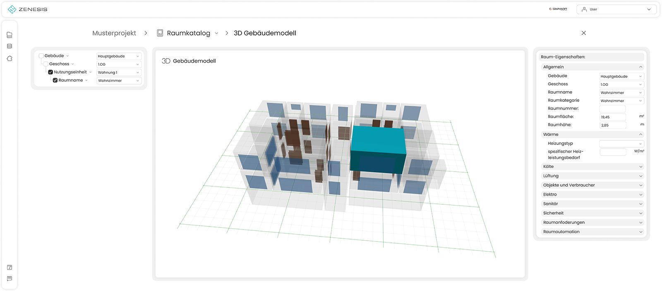Click the user avatar icon
Screen dimensions: 662x291
[584, 9]
